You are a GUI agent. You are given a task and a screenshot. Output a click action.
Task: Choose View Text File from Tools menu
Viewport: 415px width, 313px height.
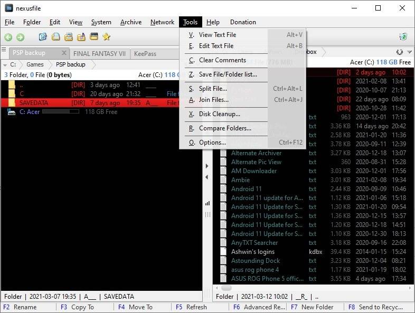point(242,35)
